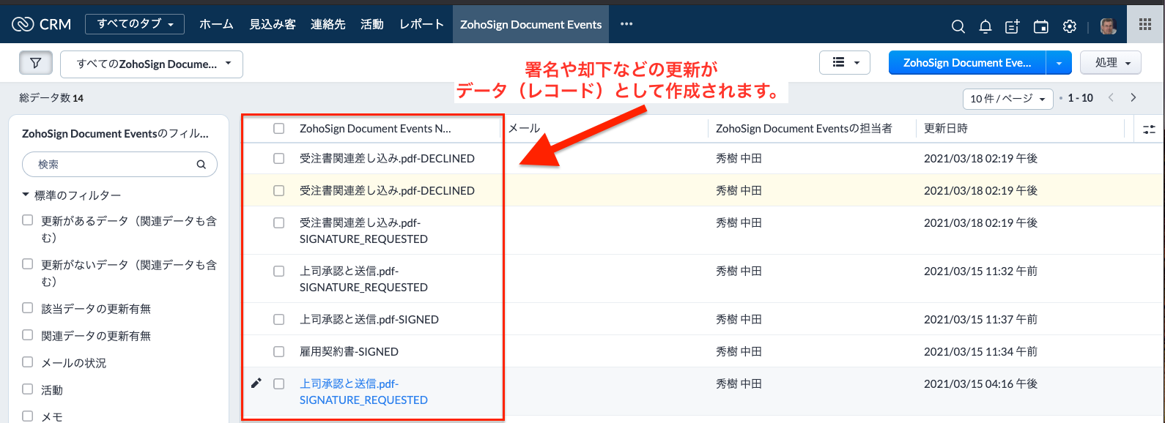Screen dimensions: 1165x423
Task: Open the すべてのタブ dropdown
Action: [135, 24]
